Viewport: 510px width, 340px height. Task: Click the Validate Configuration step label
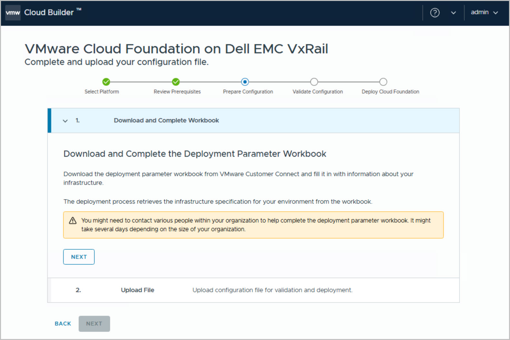[318, 92]
